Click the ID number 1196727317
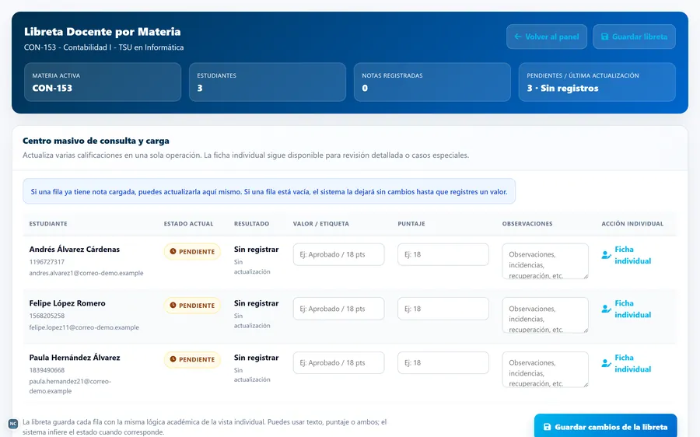 [x=47, y=262]
